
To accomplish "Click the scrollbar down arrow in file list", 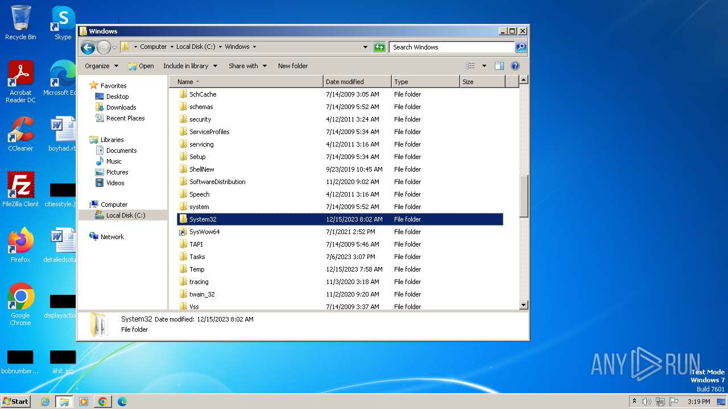I will point(524,305).
